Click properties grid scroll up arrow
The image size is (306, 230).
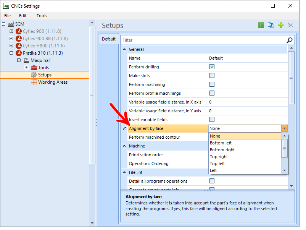click(291, 48)
